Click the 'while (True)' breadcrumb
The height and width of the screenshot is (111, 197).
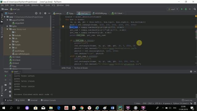coord(66,68)
